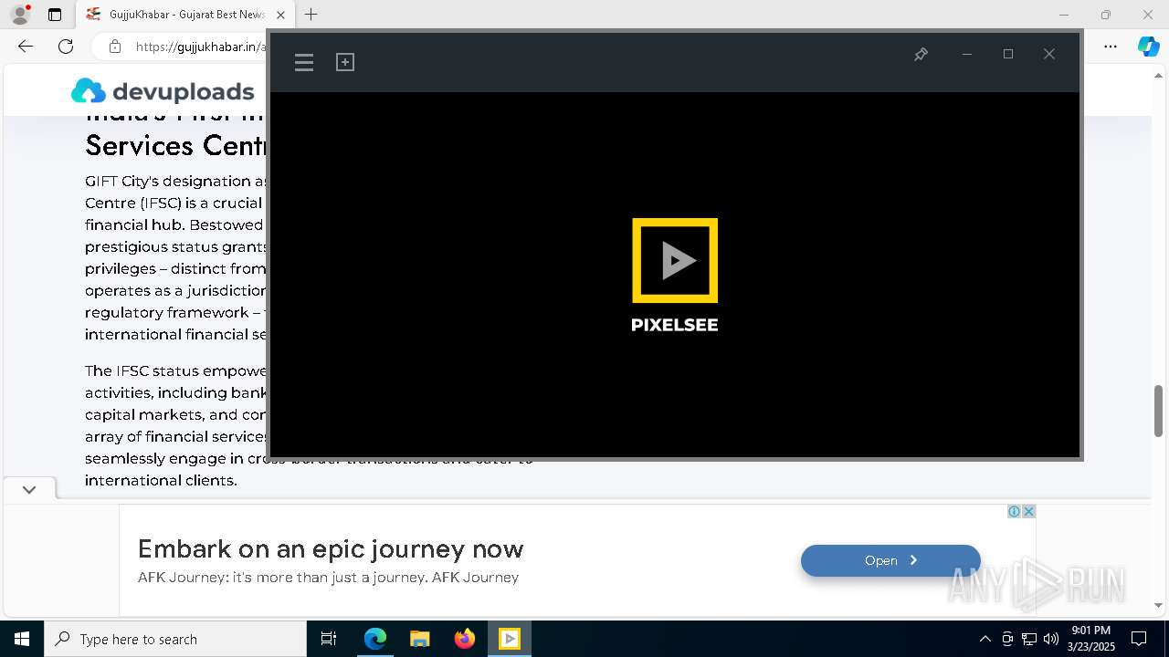Pin the PixelSee window on top
Image resolution: width=1169 pixels, height=657 pixels.
pyautogui.click(x=921, y=55)
